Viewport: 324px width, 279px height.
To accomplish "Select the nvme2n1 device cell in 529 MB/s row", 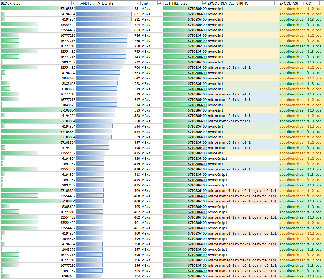I will (x=243, y=137).
